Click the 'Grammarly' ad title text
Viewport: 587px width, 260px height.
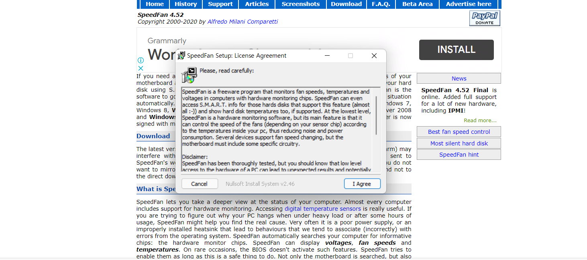point(167,41)
